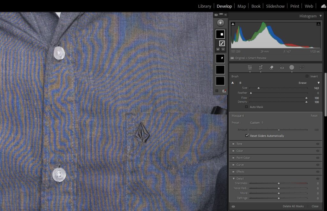The image size is (327, 211).
Task: Uncheck Reset Sliders Automatically
Action: tap(247, 136)
